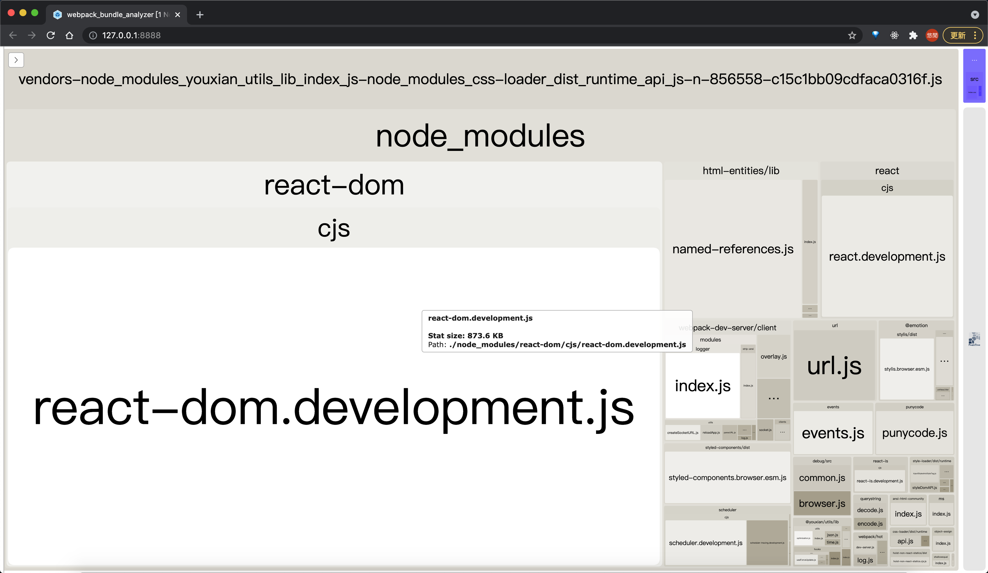Select the scheduler.development.js block
Viewport: 988px width, 573px height.
tap(705, 543)
